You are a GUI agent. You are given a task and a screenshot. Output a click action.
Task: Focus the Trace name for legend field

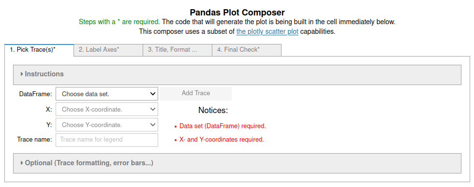107,140
